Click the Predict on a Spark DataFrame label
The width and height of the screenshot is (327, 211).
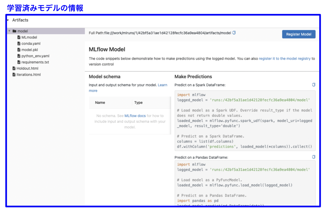tap(200, 85)
